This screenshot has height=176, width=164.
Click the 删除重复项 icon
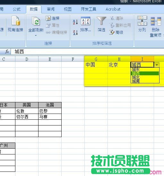pos(156,21)
